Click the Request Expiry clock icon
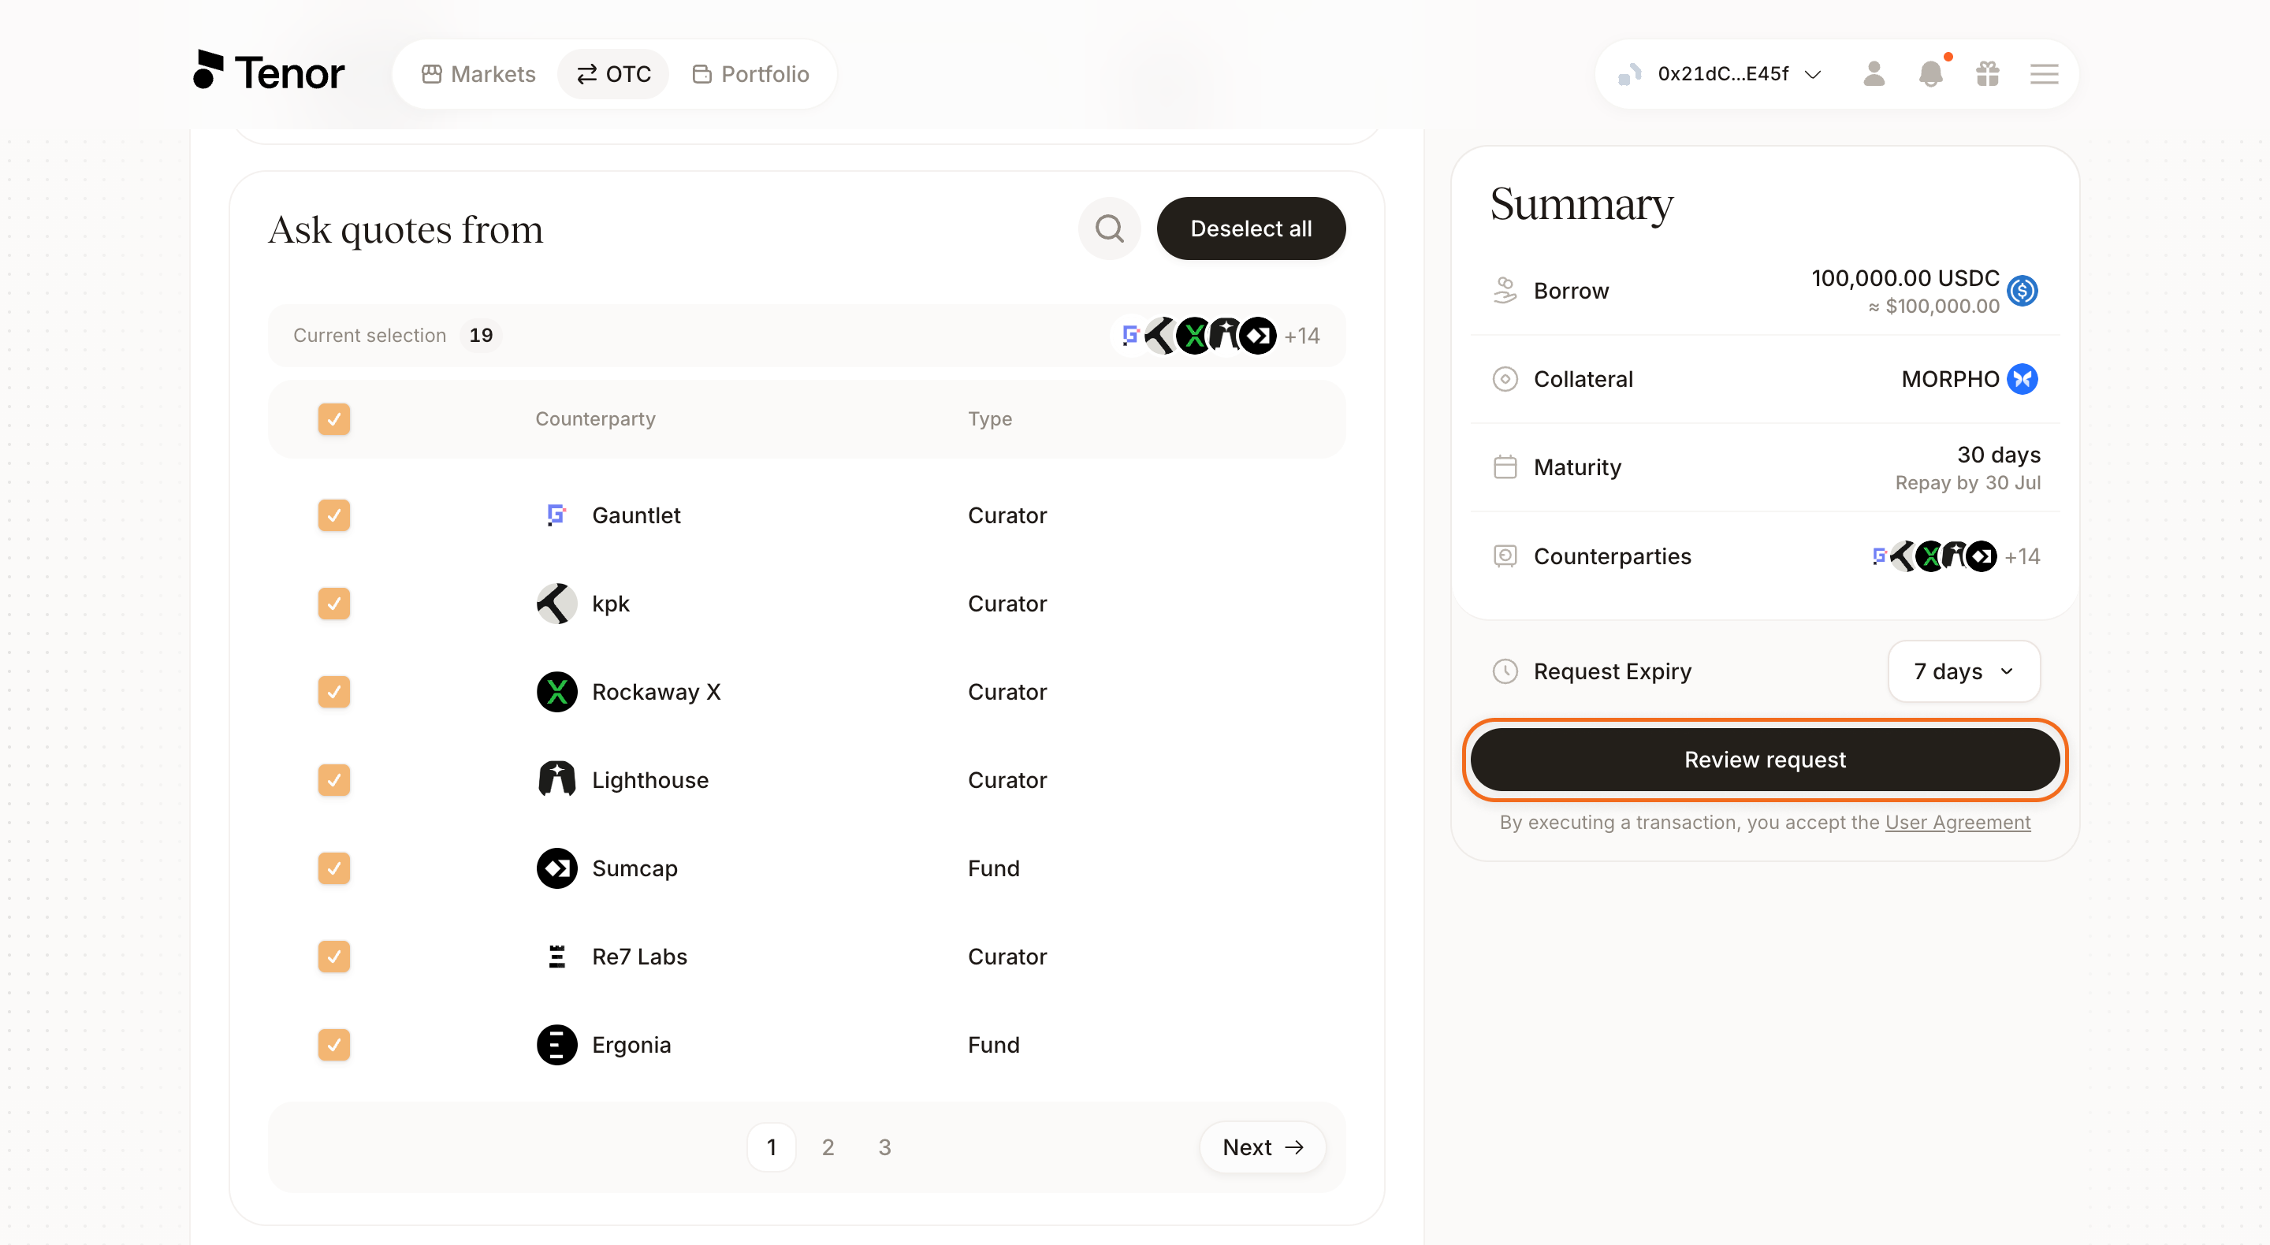Viewport: 2270px width, 1245px height. pos(1505,671)
